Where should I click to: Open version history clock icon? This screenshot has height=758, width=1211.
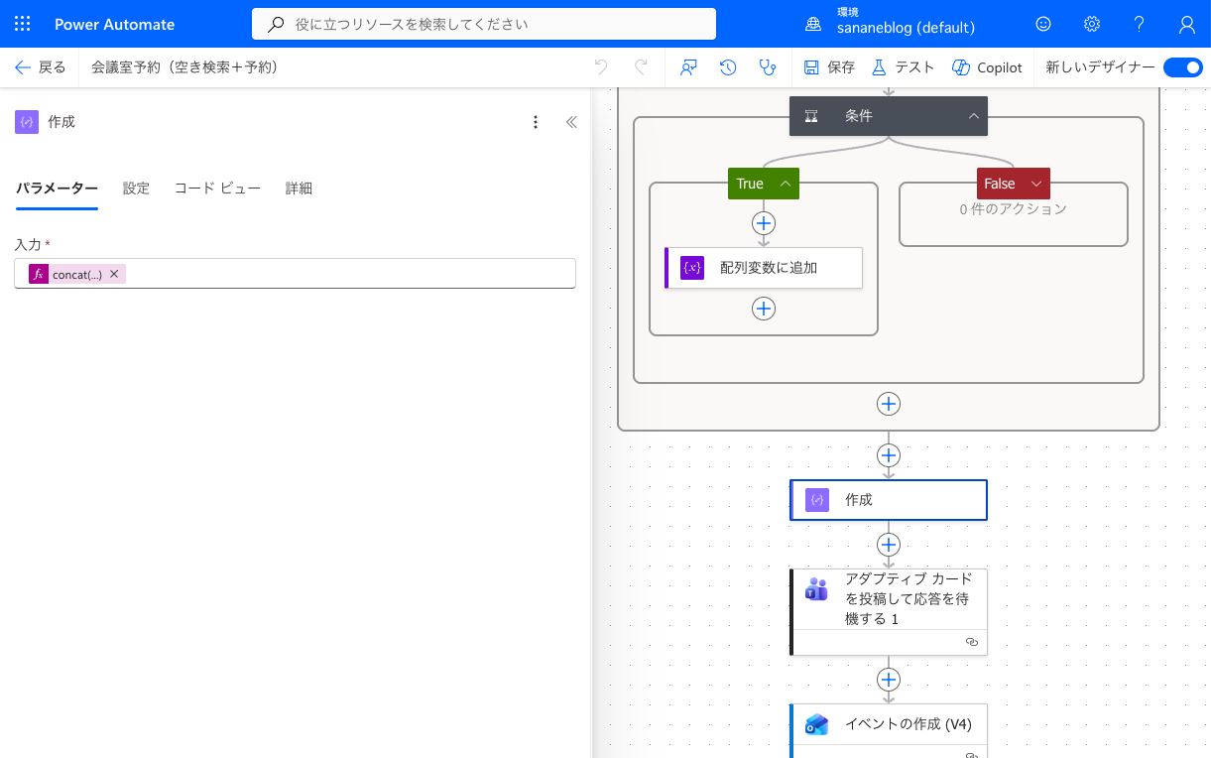[728, 67]
